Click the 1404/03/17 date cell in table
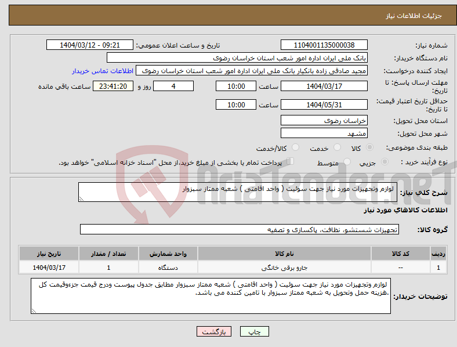 [49, 268]
